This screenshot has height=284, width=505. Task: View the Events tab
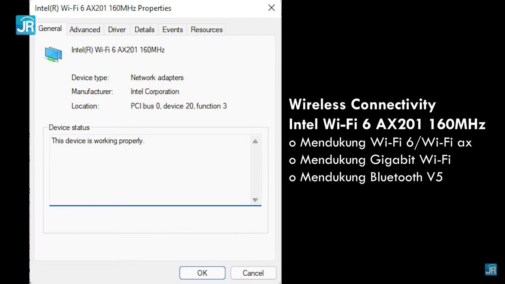tap(172, 30)
